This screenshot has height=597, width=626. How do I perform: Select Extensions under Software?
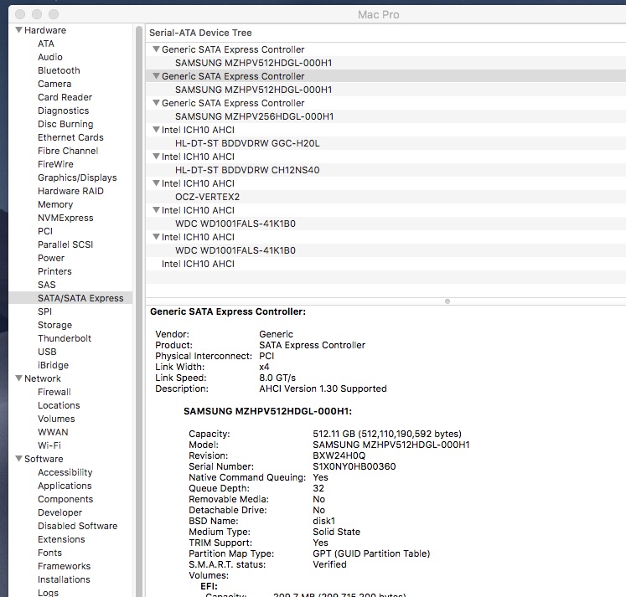[x=61, y=539]
